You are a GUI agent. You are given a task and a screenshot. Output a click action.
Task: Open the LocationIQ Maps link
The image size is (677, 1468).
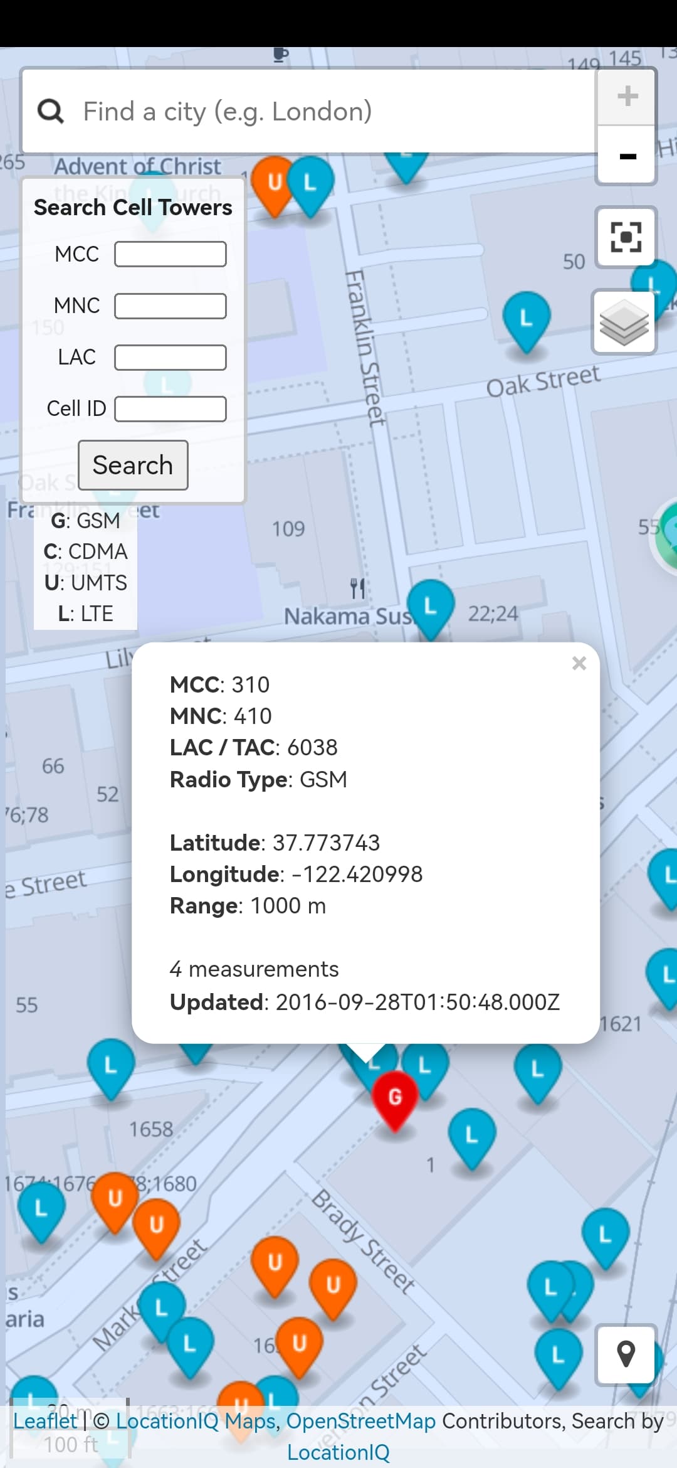[195, 1421]
